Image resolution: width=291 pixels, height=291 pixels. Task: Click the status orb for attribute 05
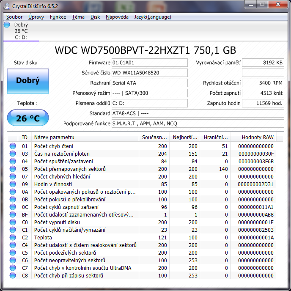point(13,169)
